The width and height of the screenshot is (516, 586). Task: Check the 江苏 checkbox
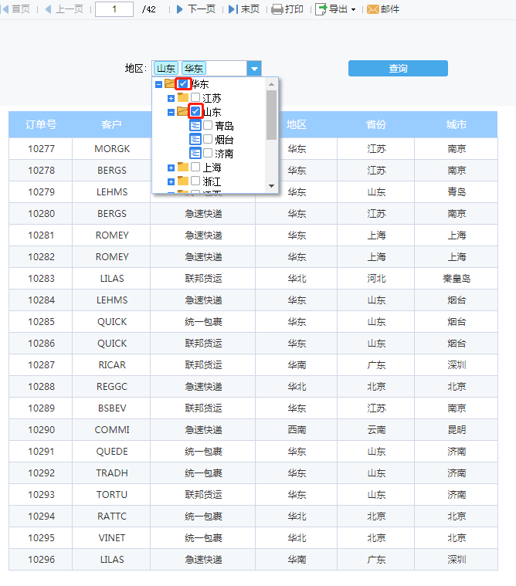coord(195,97)
